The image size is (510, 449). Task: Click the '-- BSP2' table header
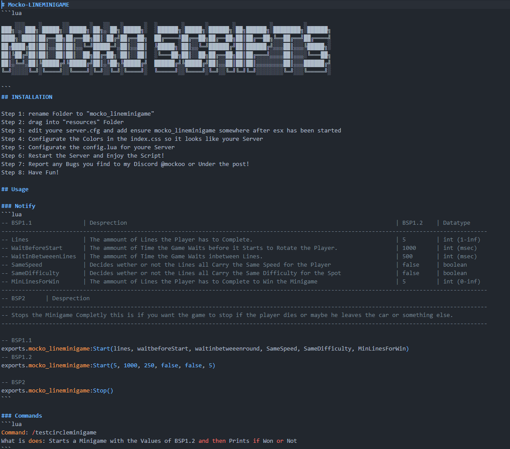click(13, 298)
